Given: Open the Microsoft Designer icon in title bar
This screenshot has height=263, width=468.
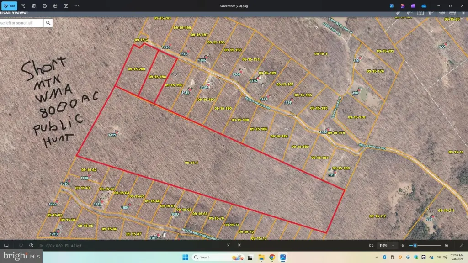Looking at the screenshot, I should 402,5.
